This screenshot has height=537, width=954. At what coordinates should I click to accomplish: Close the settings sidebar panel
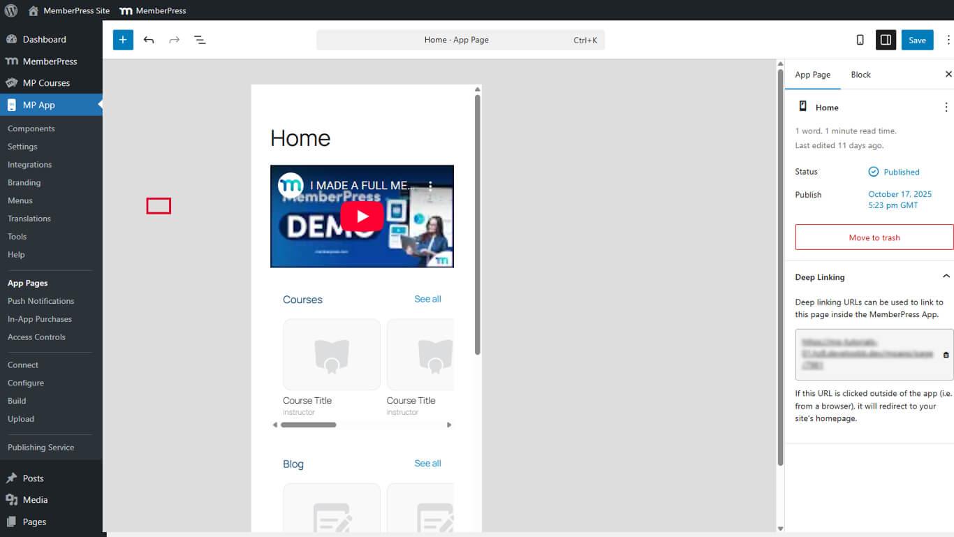[x=948, y=75]
